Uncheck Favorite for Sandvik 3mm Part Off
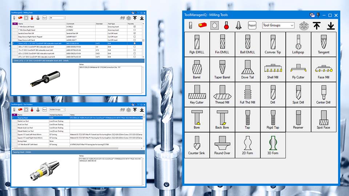Viewport: 349px width, 196px height. pos(135,33)
